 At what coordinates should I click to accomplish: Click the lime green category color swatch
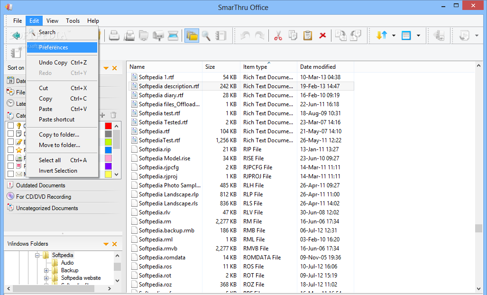pyautogui.click(x=108, y=142)
